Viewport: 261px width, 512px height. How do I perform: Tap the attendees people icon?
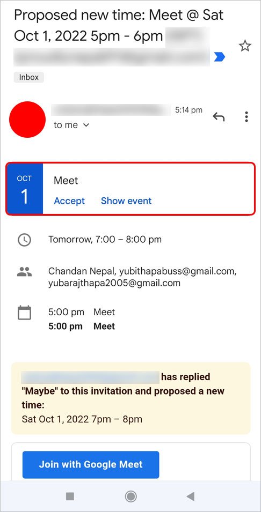(24, 271)
